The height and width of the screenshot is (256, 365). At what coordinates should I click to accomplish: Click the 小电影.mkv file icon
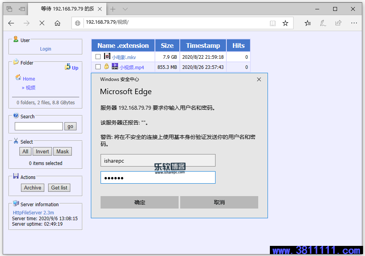point(107,56)
